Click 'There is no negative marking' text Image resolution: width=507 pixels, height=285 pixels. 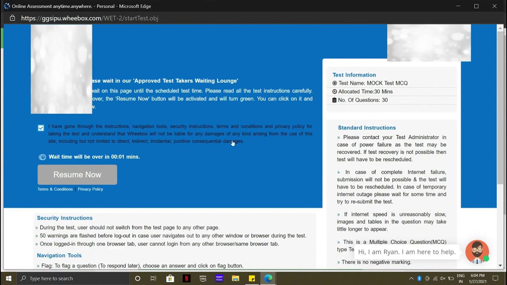tap(377, 262)
